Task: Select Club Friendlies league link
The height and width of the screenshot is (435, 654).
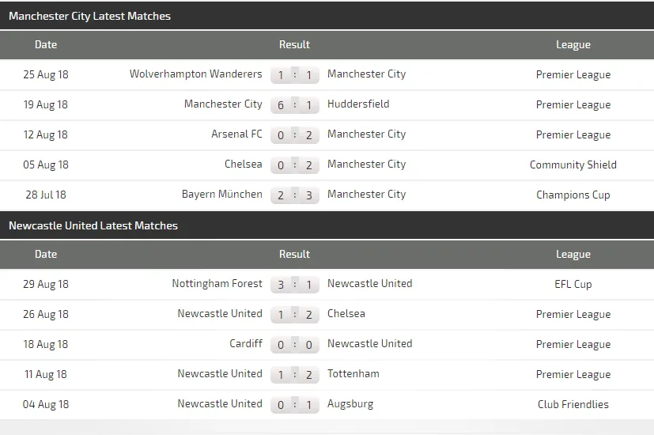Action: tap(573, 405)
